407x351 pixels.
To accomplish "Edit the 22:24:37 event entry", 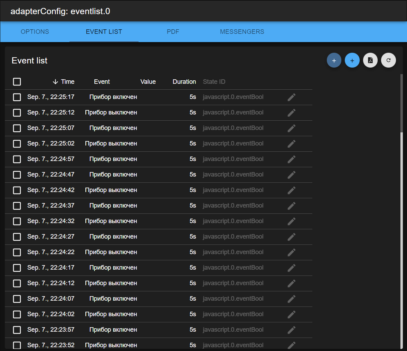I will pyautogui.click(x=292, y=206).
